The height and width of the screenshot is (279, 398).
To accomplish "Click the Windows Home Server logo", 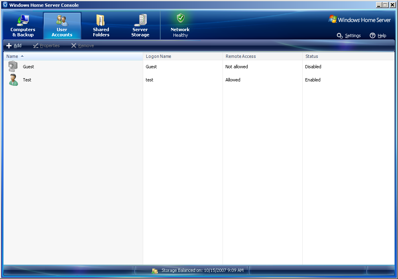I will point(359,20).
